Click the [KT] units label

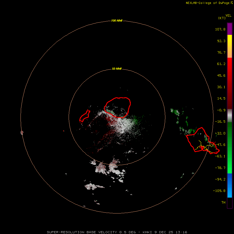(222, 18)
